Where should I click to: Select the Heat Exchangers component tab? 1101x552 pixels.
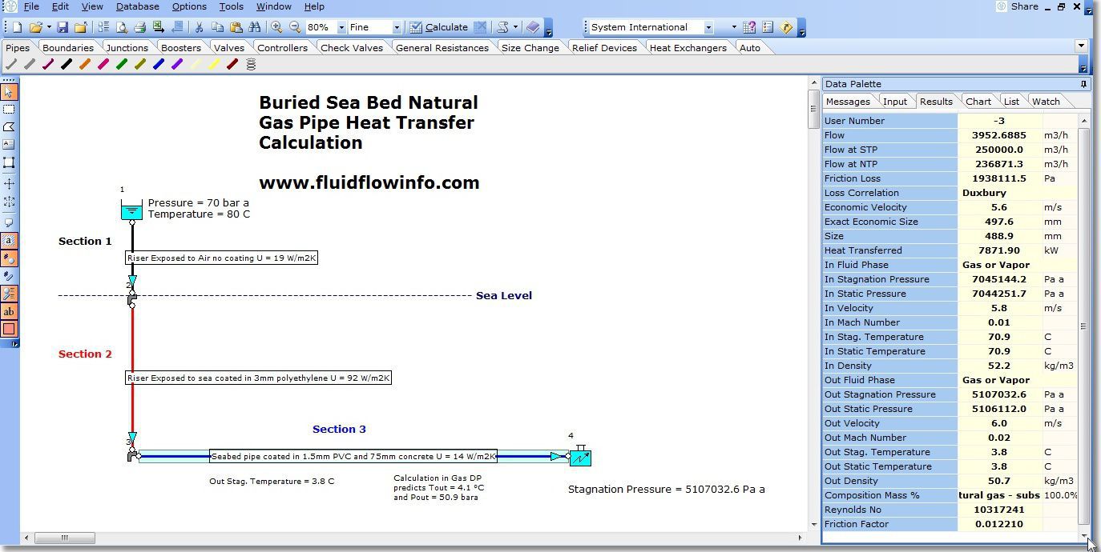(x=688, y=47)
